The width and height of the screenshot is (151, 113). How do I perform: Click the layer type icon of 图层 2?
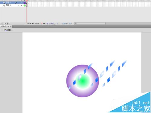[x=4, y=3]
